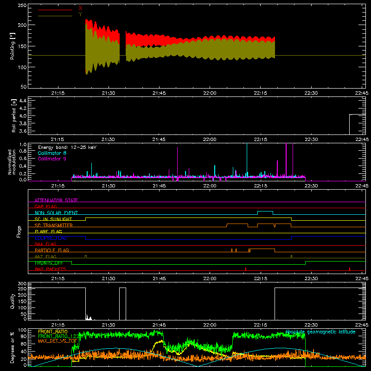Viewport: 371px width, 371px height.
Task: Click the 250 tick label on Pointing axis
Action: click(22, 5)
